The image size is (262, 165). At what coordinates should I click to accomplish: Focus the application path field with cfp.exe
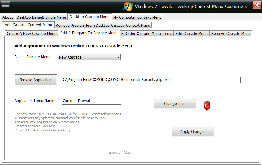[x=151, y=80]
